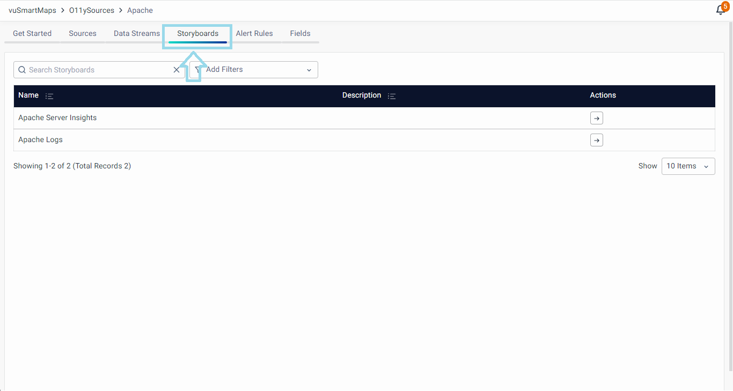Open the notifications bell
The height and width of the screenshot is (391, 733).
[x=720, y=10]
